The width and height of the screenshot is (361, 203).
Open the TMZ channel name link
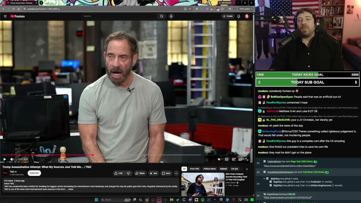pyautogui.click(x=12, y=172)
